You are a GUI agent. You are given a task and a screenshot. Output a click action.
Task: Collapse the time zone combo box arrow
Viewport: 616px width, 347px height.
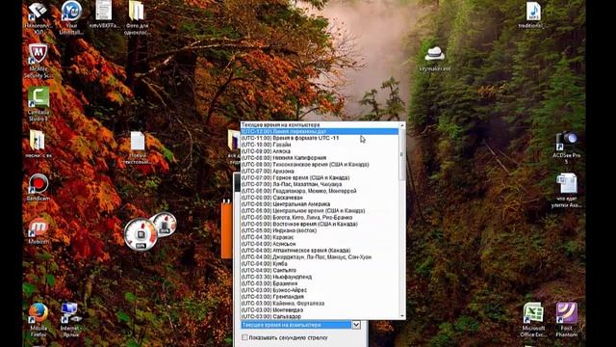356,325
